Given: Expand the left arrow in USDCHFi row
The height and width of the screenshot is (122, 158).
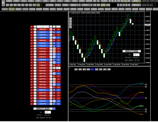Looking at the screenshot, I should click(x=35, y=101).
